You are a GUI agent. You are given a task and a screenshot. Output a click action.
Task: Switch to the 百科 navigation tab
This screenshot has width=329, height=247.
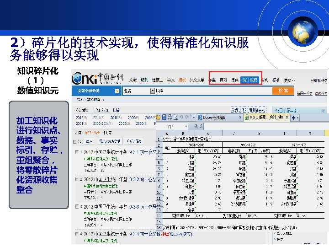tap(223, 80)
